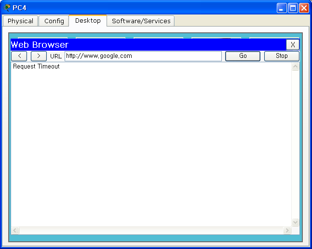Click the Stop button

click(282, 56)
